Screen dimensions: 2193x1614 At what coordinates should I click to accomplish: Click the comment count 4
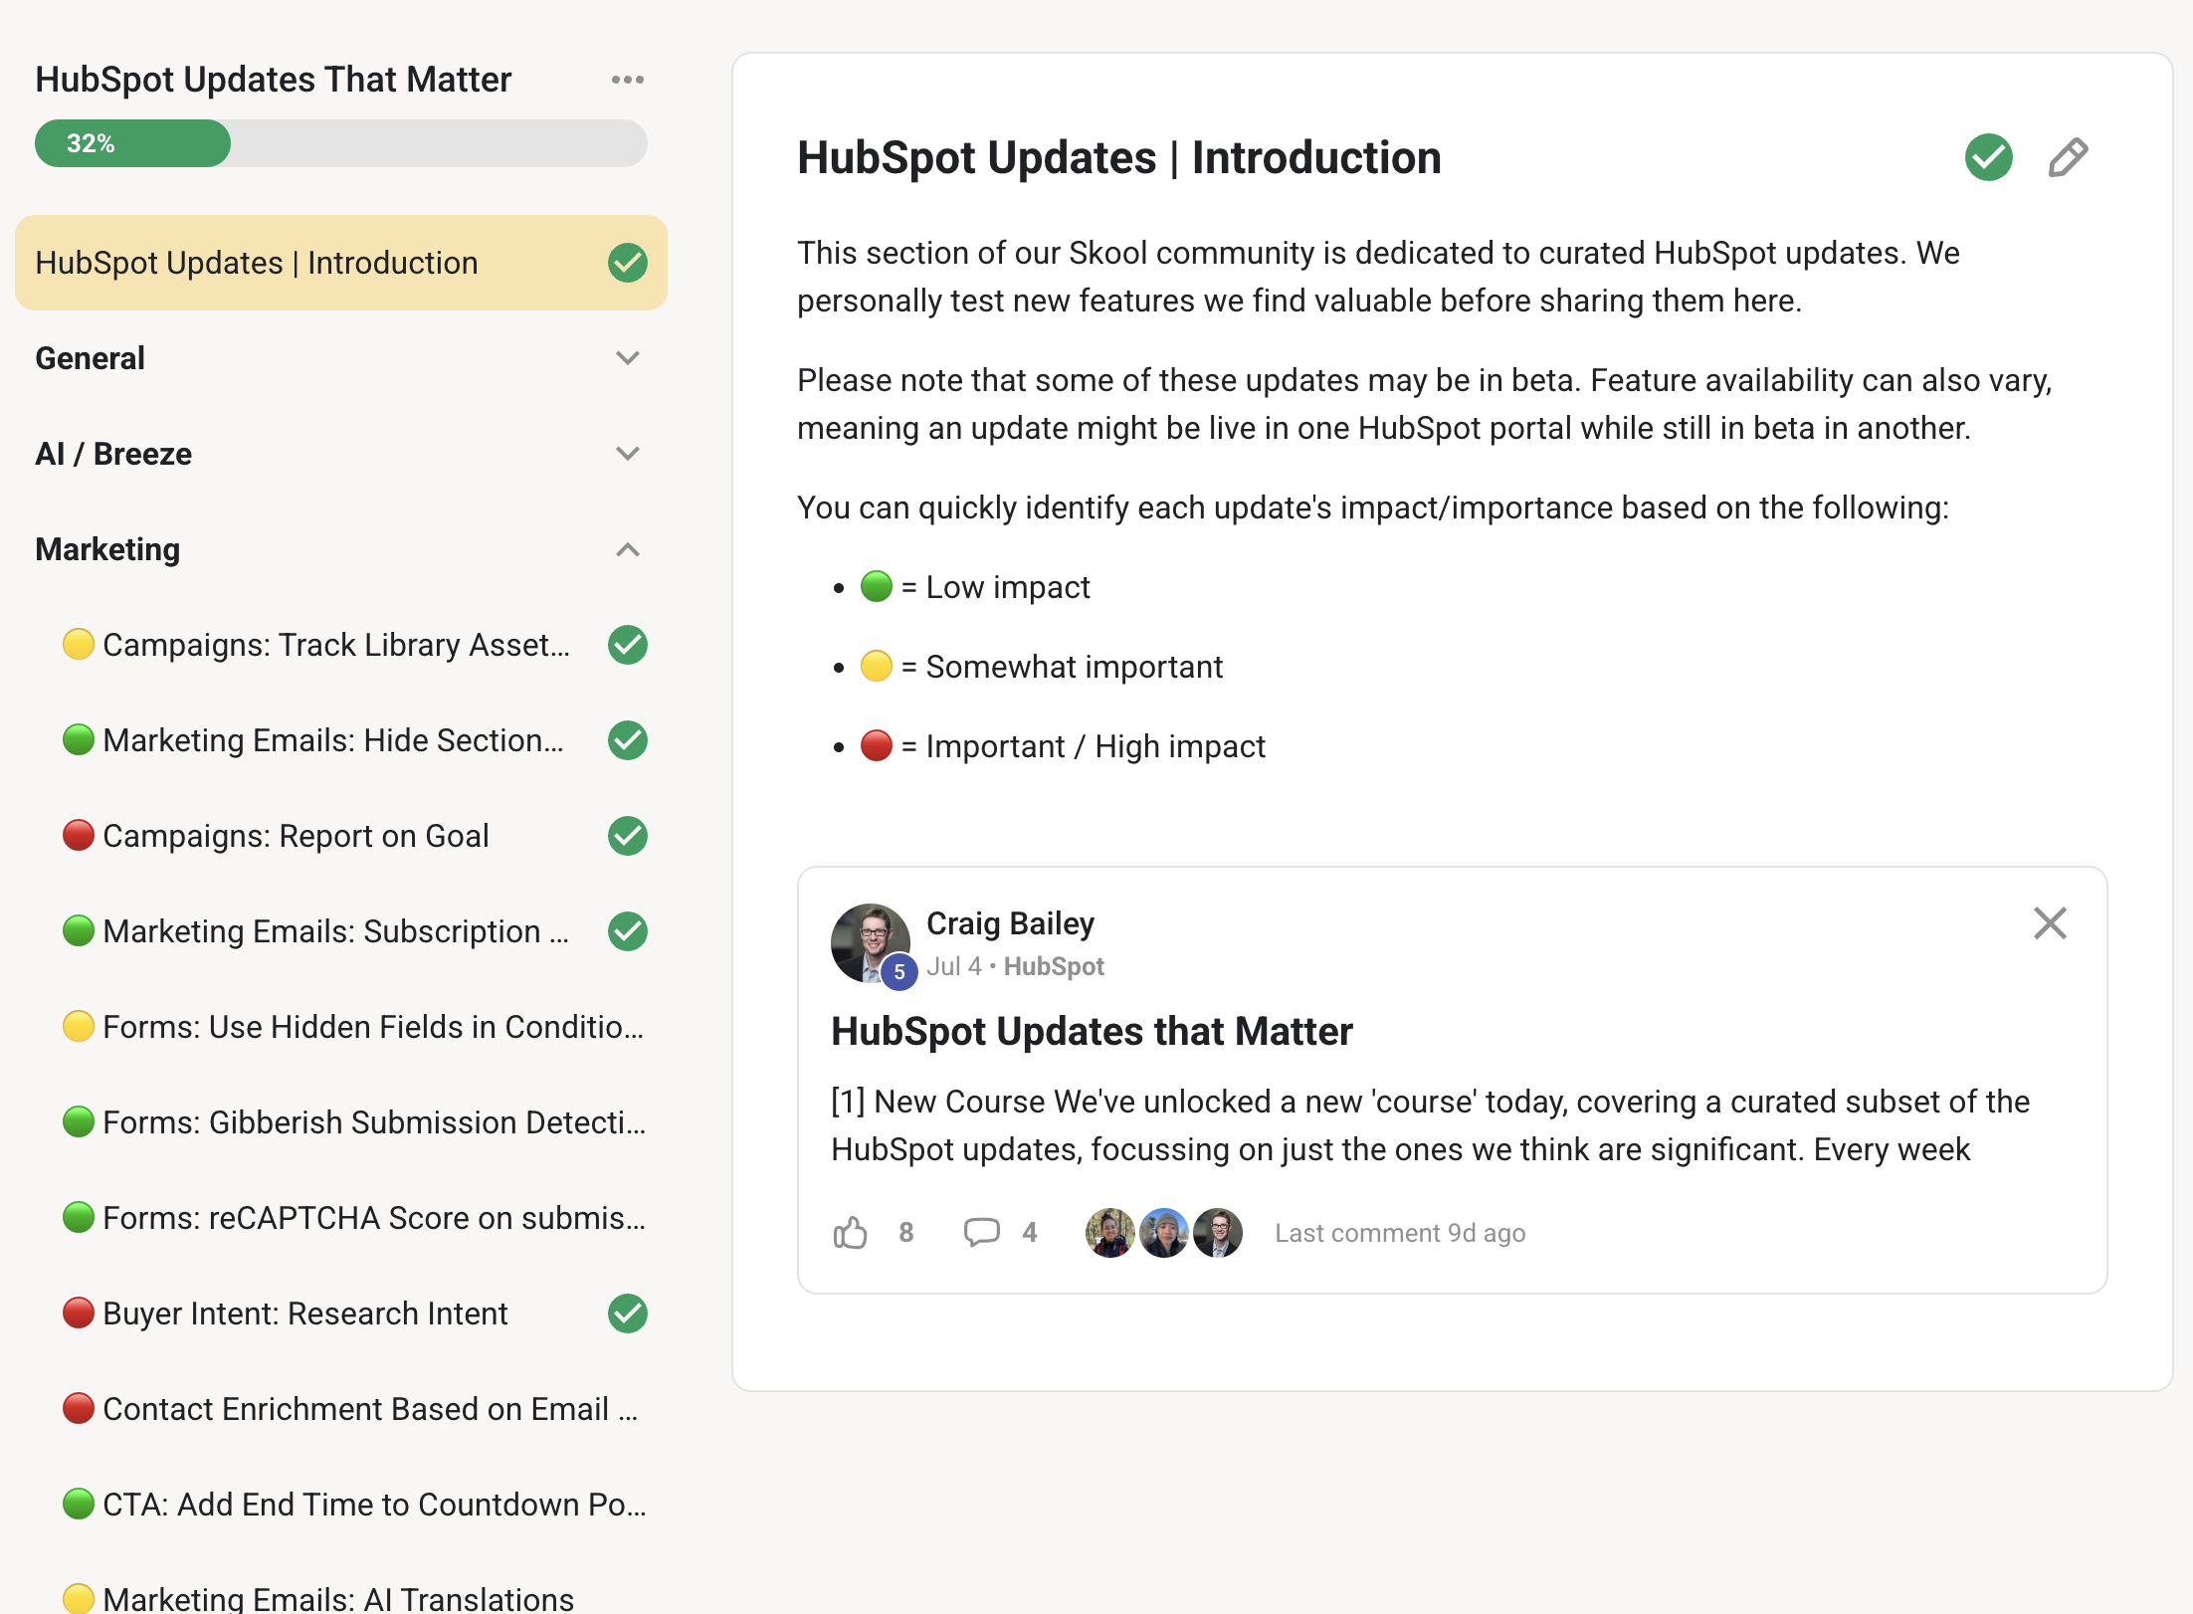click(1030, 1233)
